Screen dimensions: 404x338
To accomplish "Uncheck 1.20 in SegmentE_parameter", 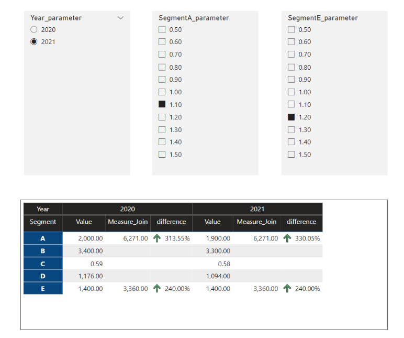I will [291, 117].
